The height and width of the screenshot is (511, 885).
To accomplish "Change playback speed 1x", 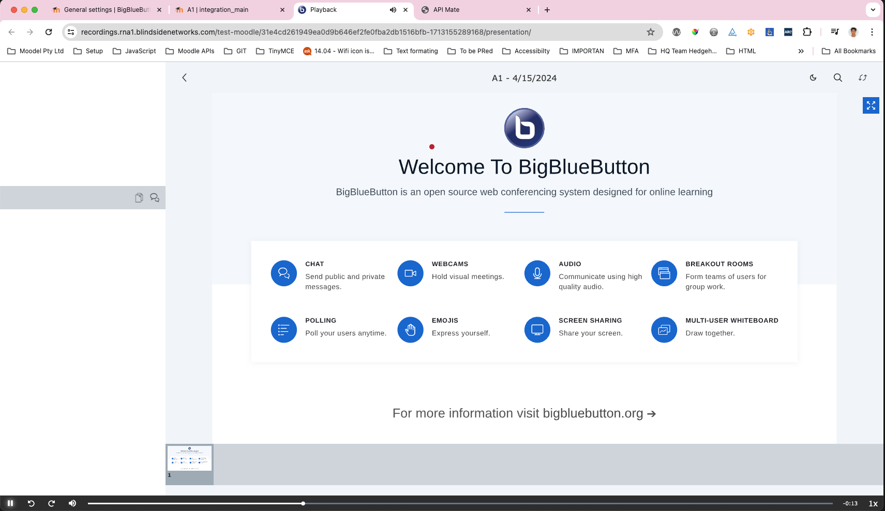I will [873, 503].
